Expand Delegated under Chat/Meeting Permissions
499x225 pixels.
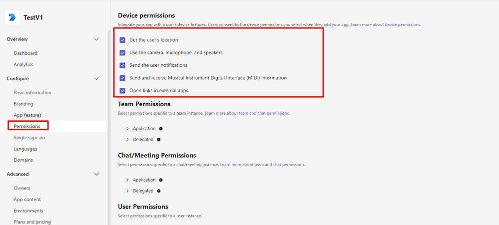(127, 191)
